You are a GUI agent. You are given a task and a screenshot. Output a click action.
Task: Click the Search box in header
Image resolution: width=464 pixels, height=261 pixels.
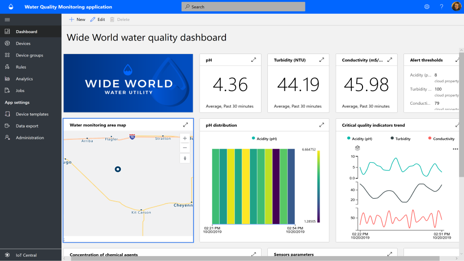point(243,7)
